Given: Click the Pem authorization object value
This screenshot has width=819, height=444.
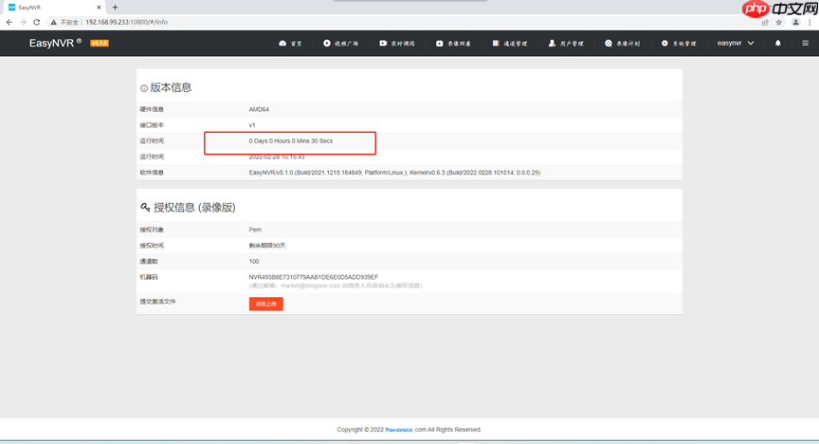Looking at the screenshot, I should [255, 230].
